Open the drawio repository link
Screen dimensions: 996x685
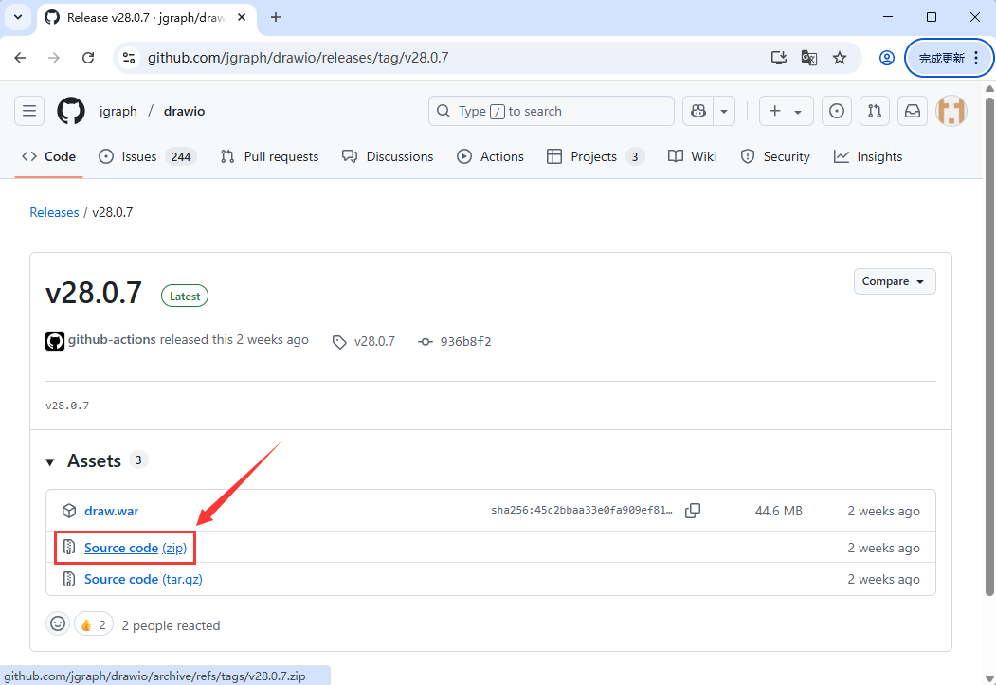(184, 111)
